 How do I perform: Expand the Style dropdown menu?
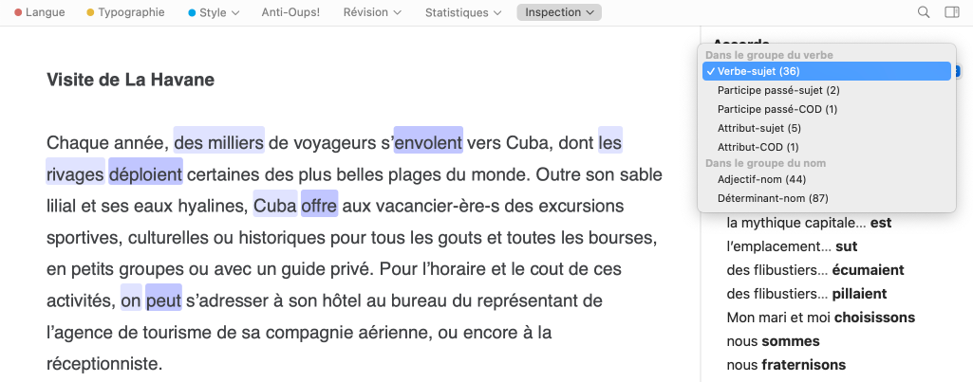(x=213, y=12)
